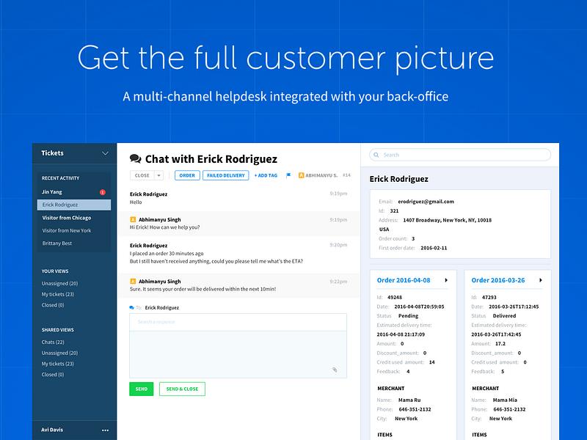Viewport: 587px width, 440px height.
Task: Click the Delivered status value
Action: click(x=504, y=316)
